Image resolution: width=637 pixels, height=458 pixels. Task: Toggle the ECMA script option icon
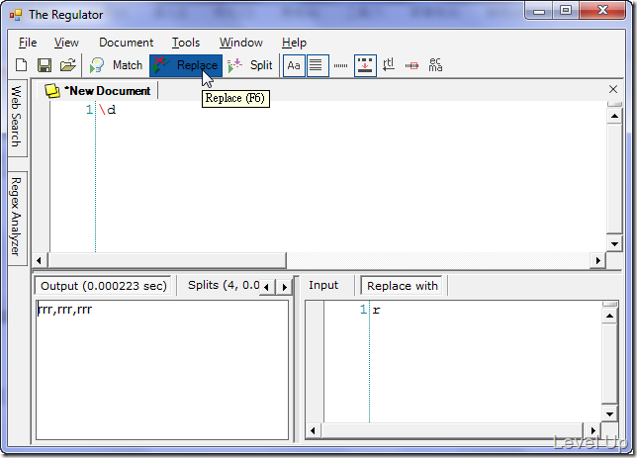(435, 65)
